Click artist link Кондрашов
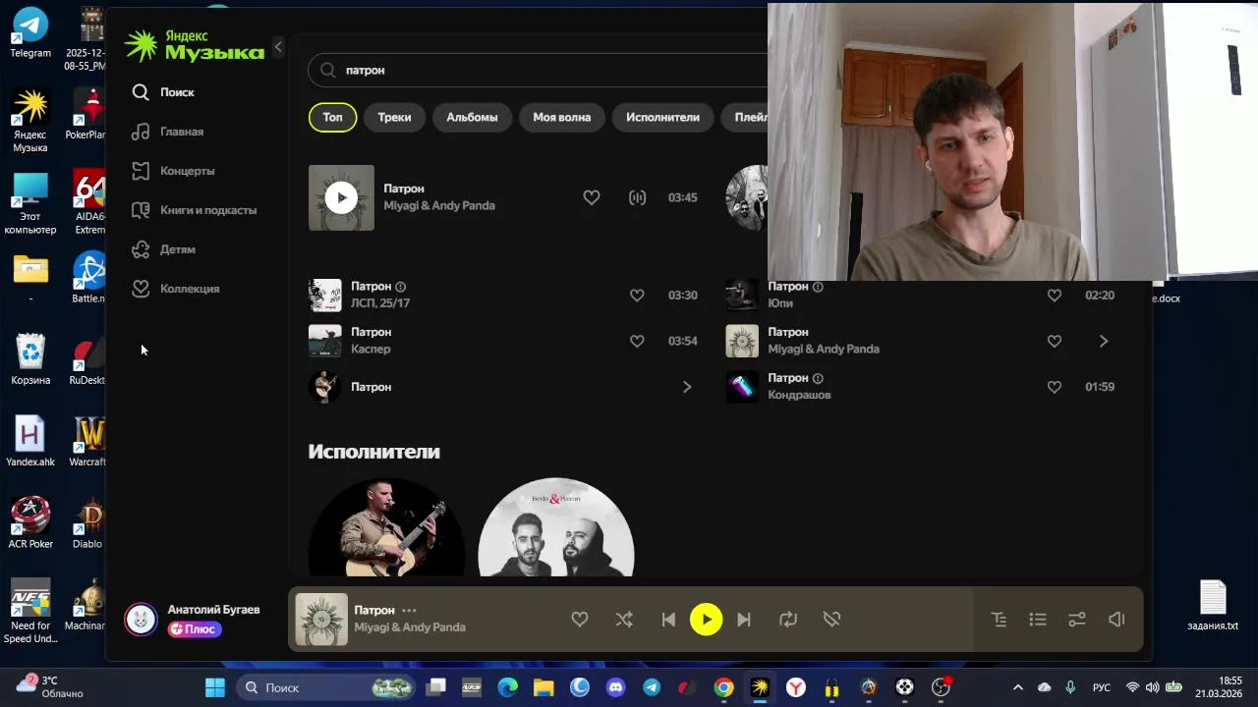This screenshot has height=707, width=1258. (799, 395)
